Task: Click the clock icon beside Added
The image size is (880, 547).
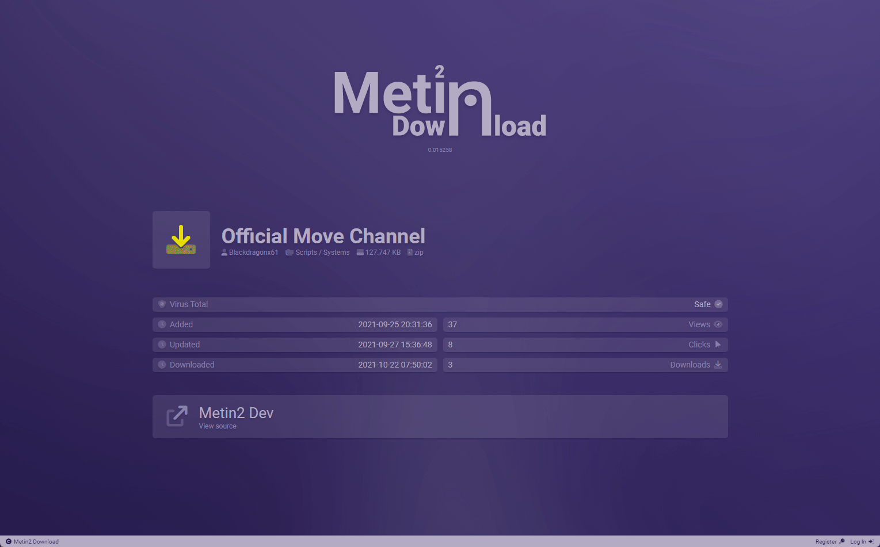Action: (162, 324)
